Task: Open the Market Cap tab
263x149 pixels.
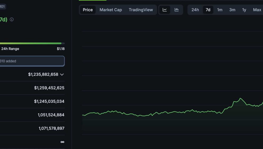Action: 111,10
